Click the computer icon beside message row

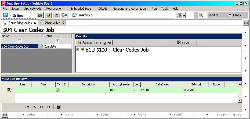coord(8,90)
